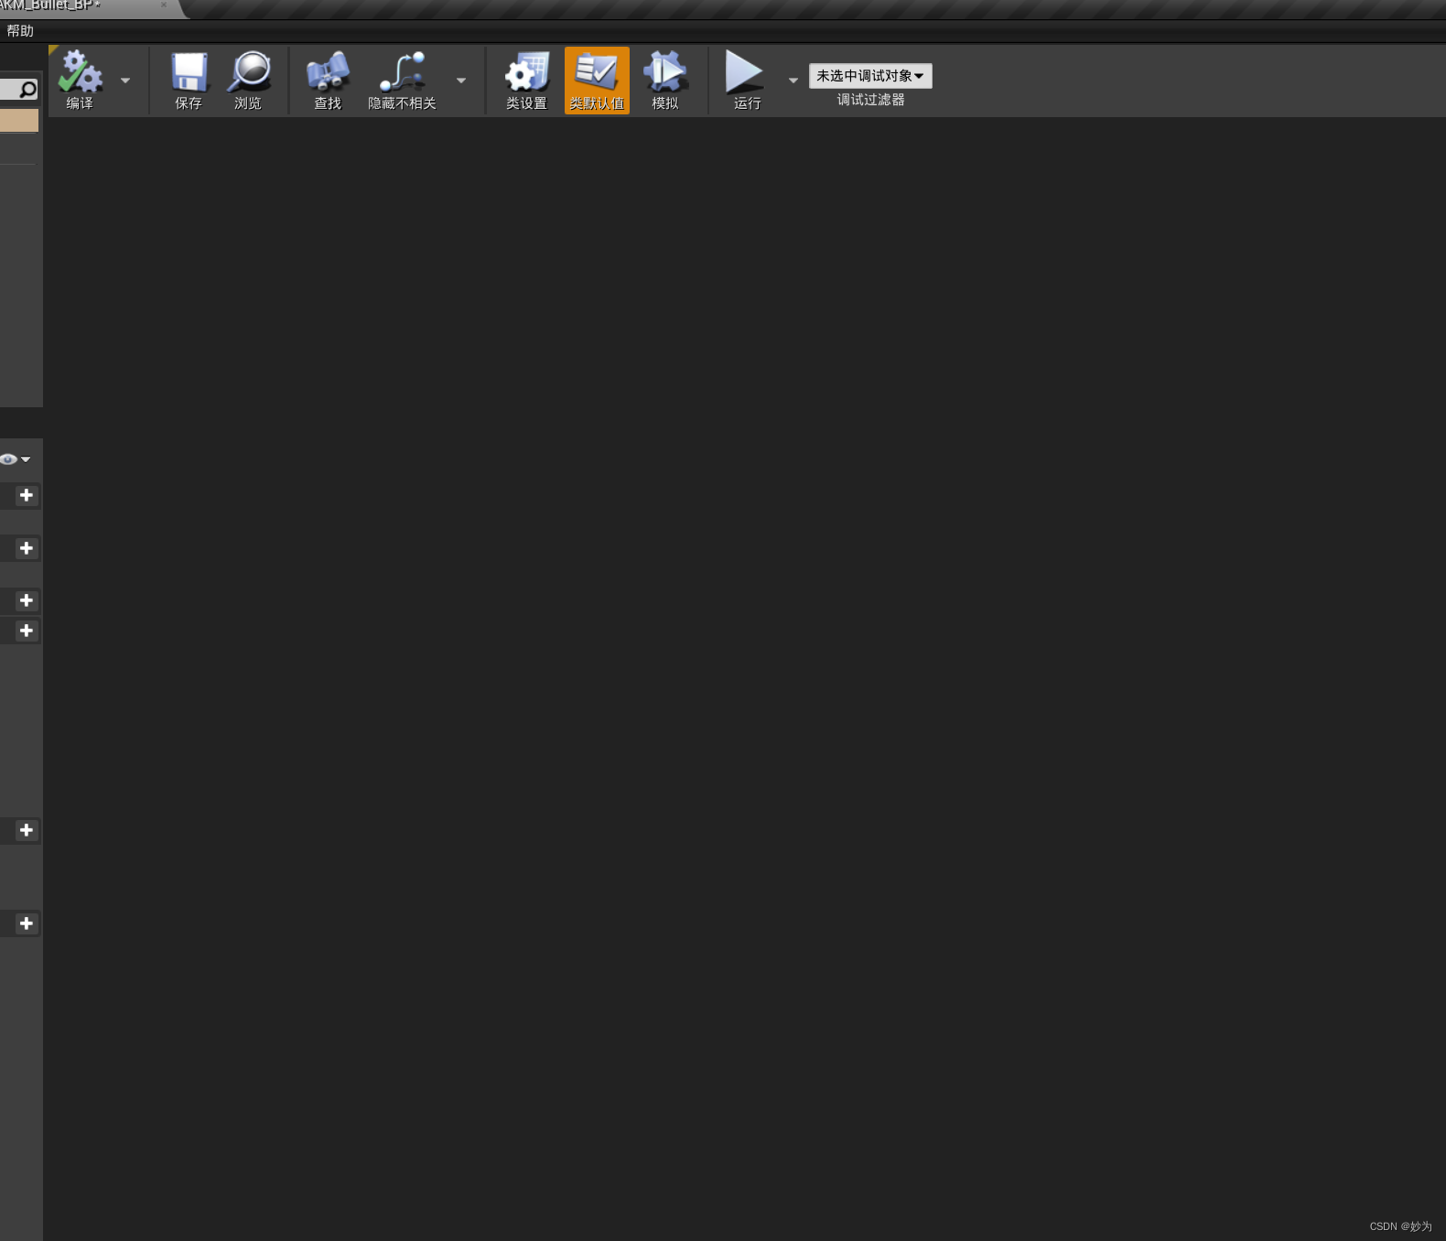
Task: Open the eye view options dropdown
Action: click(16, 459)
